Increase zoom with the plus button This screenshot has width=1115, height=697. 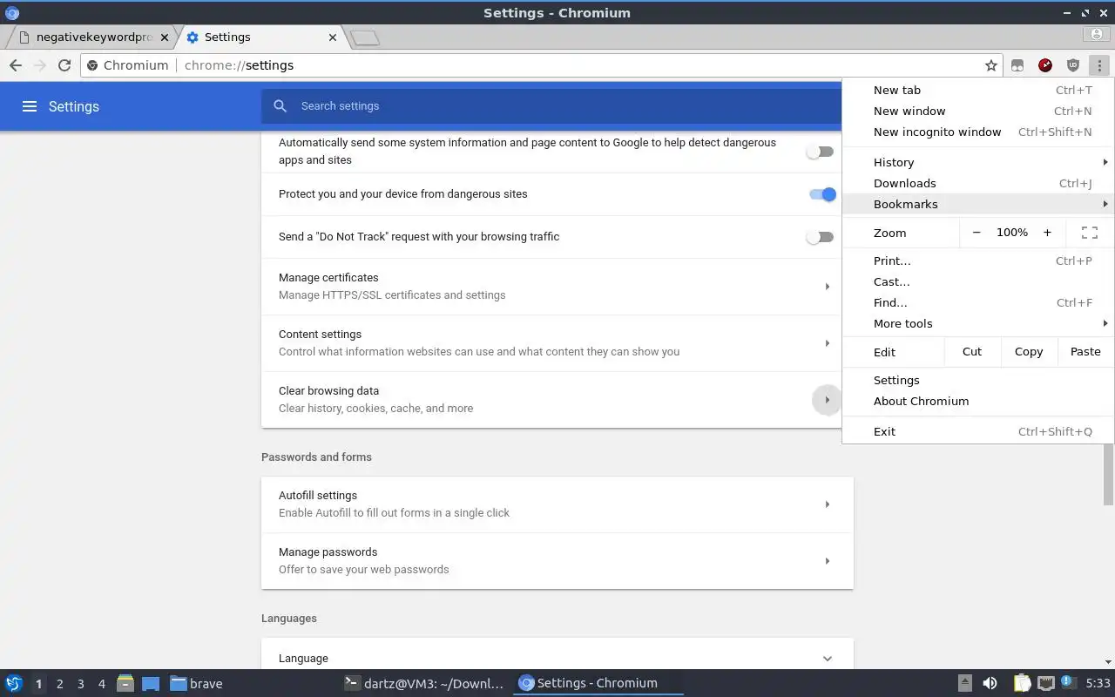point(1047,233)
